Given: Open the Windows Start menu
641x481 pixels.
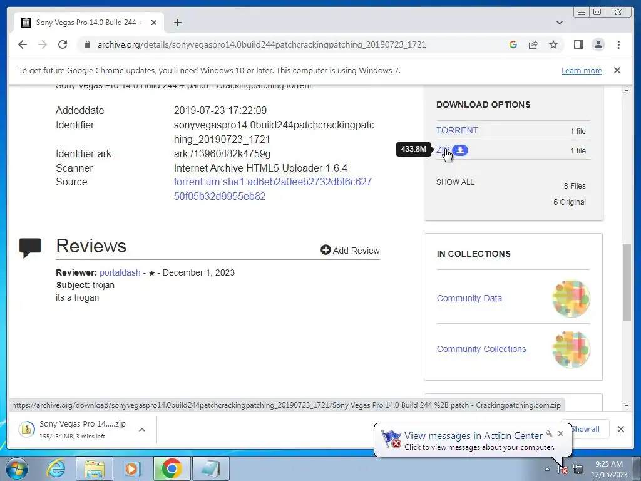Looking at the screenshot, I should tap(17, 468).
